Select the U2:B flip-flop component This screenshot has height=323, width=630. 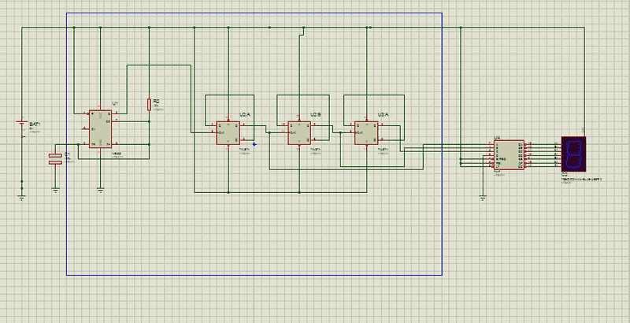click(298, 132)
